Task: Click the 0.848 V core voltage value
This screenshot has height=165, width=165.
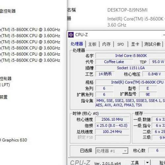Action: pyautogui.click(x=154, y=74)
